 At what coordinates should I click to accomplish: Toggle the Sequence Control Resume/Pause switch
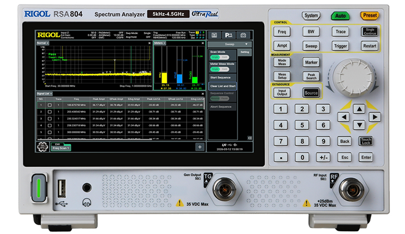(219, 99)
